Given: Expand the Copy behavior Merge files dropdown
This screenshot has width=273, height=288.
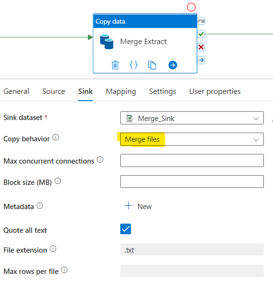Looking at the screenshot, I should pyautogui.click(x=192, y=139).
